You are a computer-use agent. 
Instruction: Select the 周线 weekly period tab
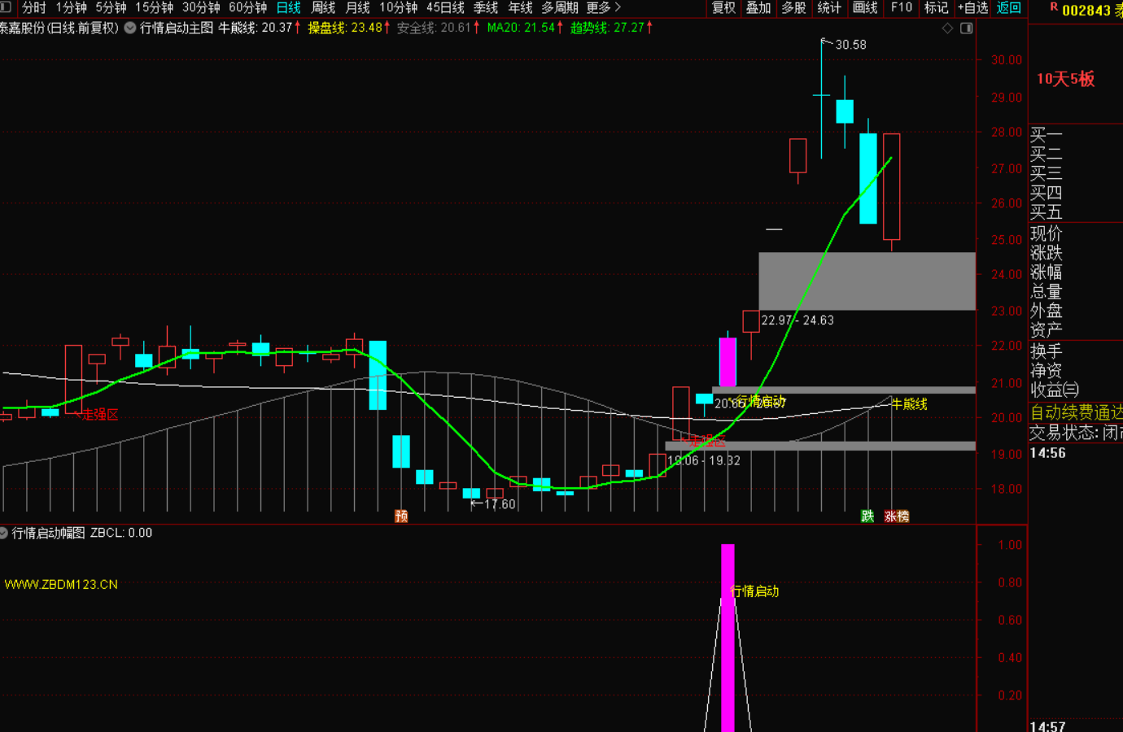point(323,8)
